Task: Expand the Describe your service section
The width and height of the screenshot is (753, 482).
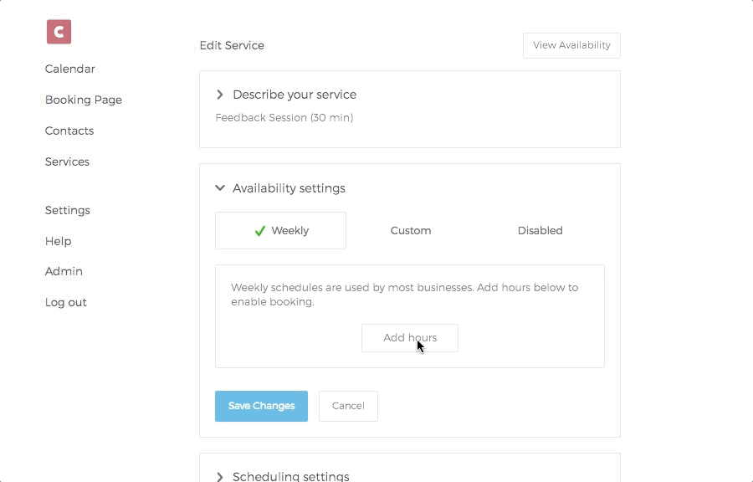Action: [295, 95]
